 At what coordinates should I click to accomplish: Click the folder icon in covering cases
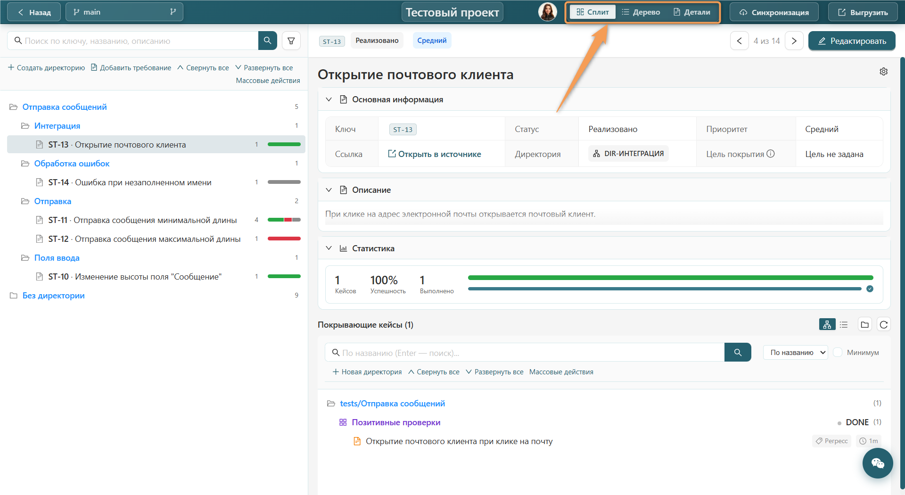click(864, 324)
